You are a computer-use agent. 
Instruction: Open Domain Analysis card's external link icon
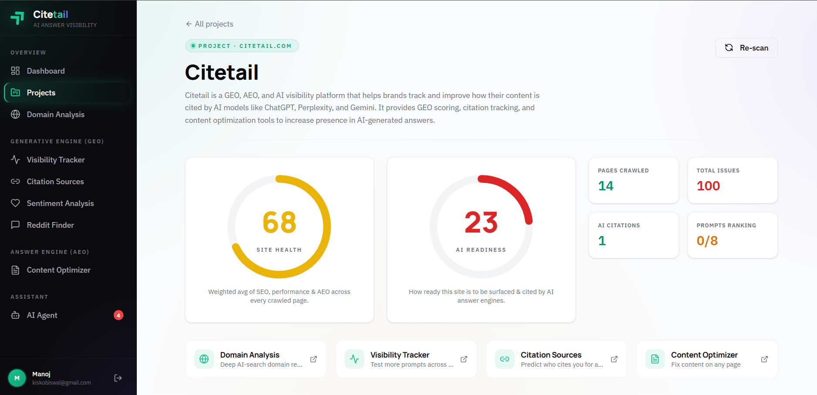pyautogui.click(x=313, y=359)
